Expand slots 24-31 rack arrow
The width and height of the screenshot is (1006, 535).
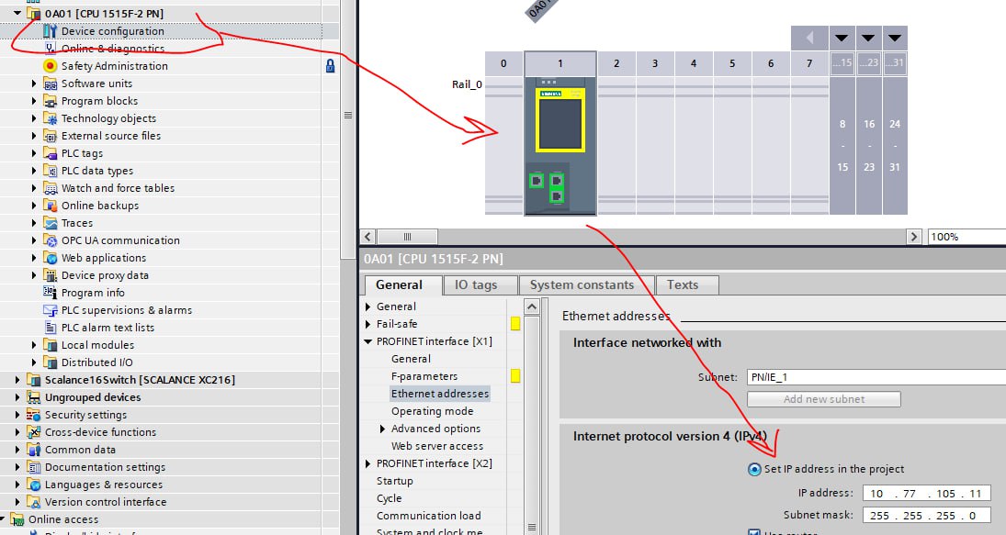tap(895, 38)
